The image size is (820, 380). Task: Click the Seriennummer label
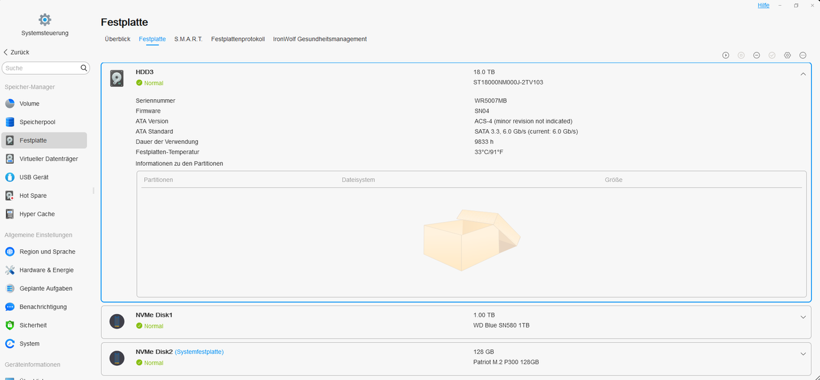(156, 100)
